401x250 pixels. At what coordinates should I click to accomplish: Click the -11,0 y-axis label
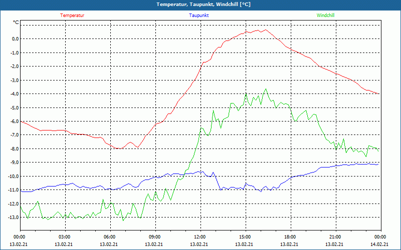pos(14,190)
